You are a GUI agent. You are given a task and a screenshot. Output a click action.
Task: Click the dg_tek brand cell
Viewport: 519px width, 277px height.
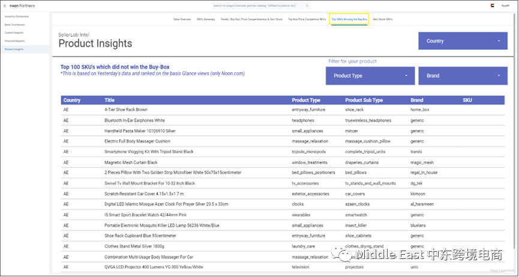coord(416,183)
